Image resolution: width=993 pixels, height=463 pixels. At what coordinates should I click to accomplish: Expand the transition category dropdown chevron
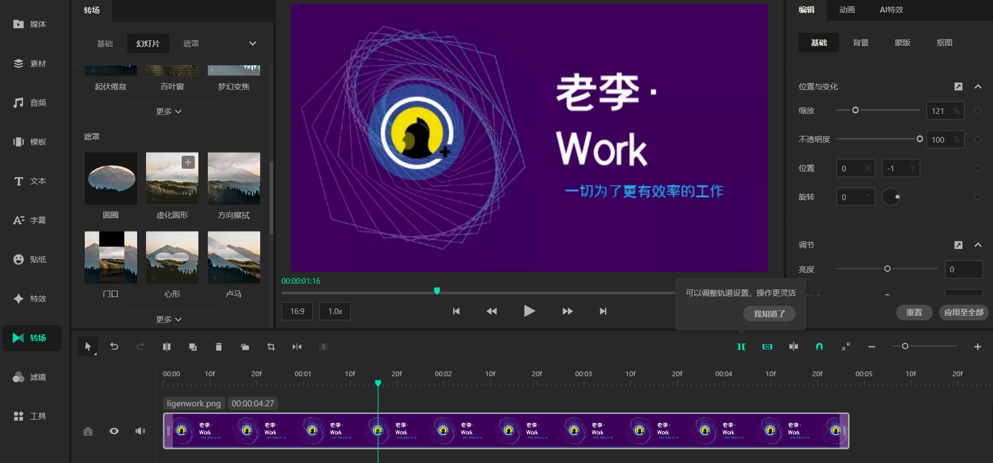(x=253, y=43)
